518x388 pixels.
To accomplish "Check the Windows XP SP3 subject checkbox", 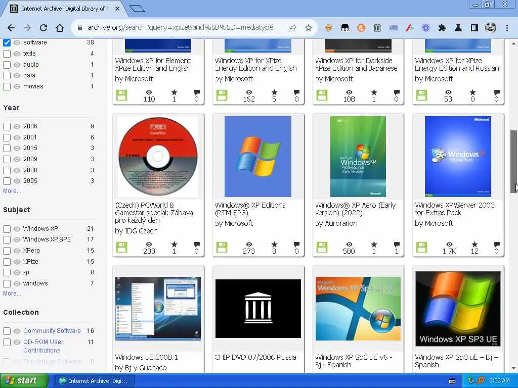I will coord(7,239).
